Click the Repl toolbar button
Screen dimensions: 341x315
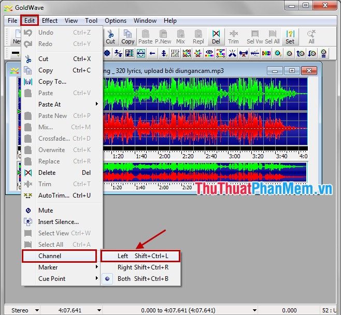198,37
